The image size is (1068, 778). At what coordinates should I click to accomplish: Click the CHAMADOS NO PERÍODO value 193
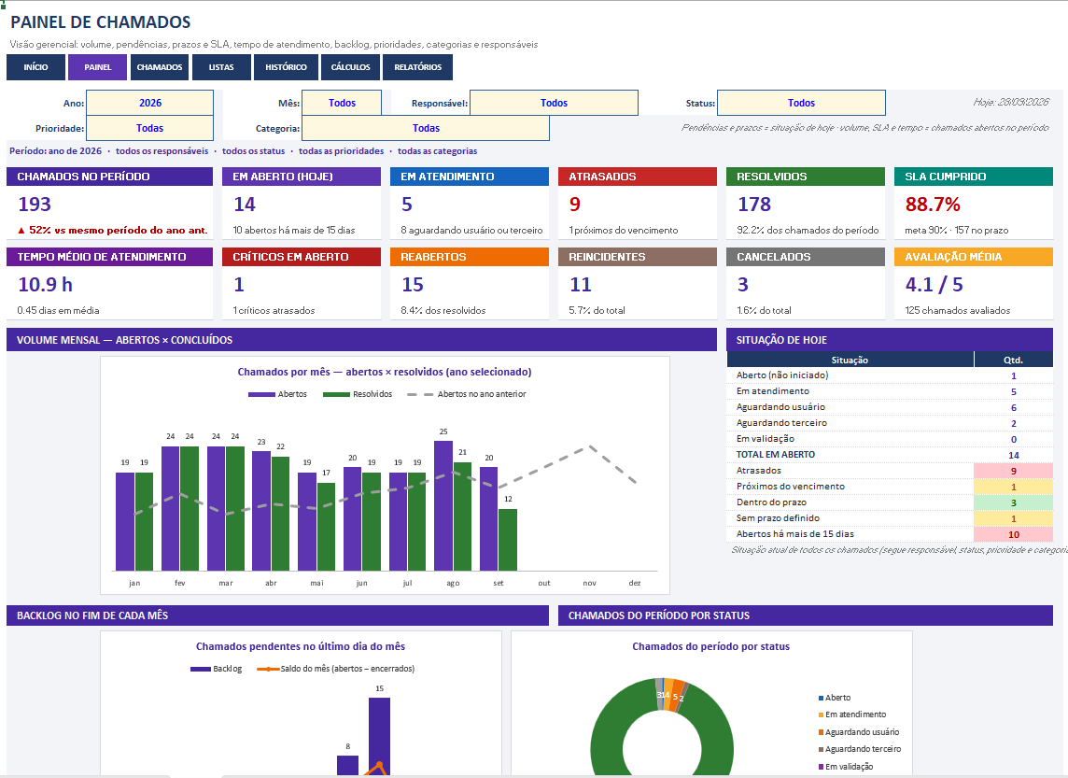(35, 205)
